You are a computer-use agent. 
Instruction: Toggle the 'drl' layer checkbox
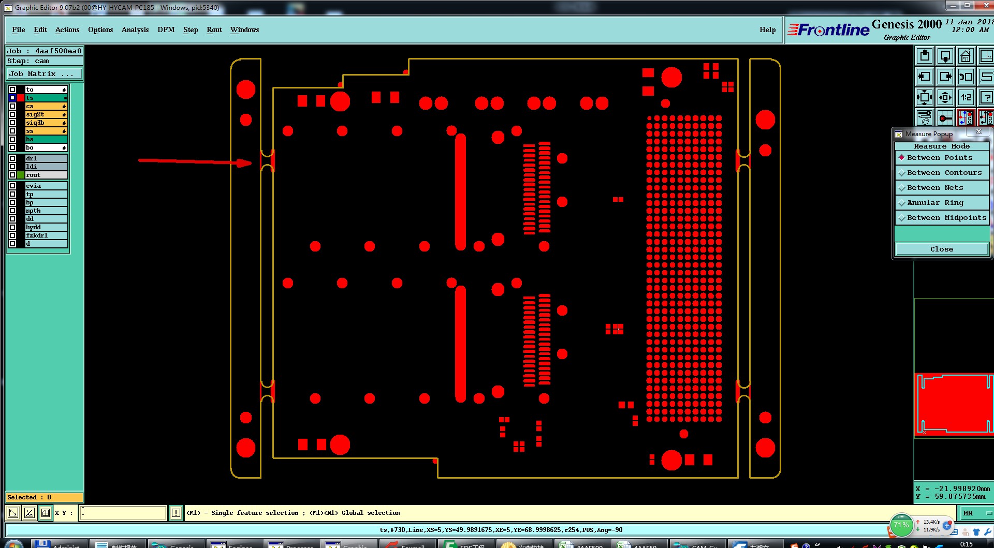click(x=12, y=158)
